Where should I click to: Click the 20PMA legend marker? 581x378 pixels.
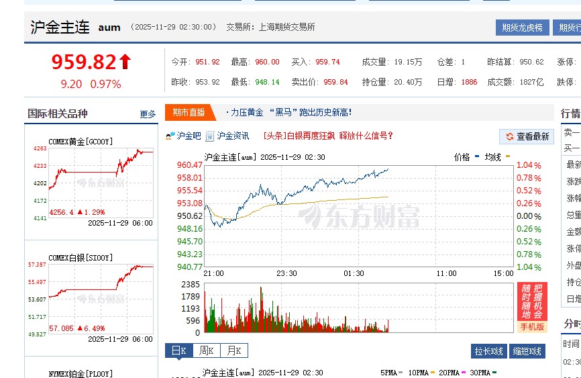coord(463,373)
